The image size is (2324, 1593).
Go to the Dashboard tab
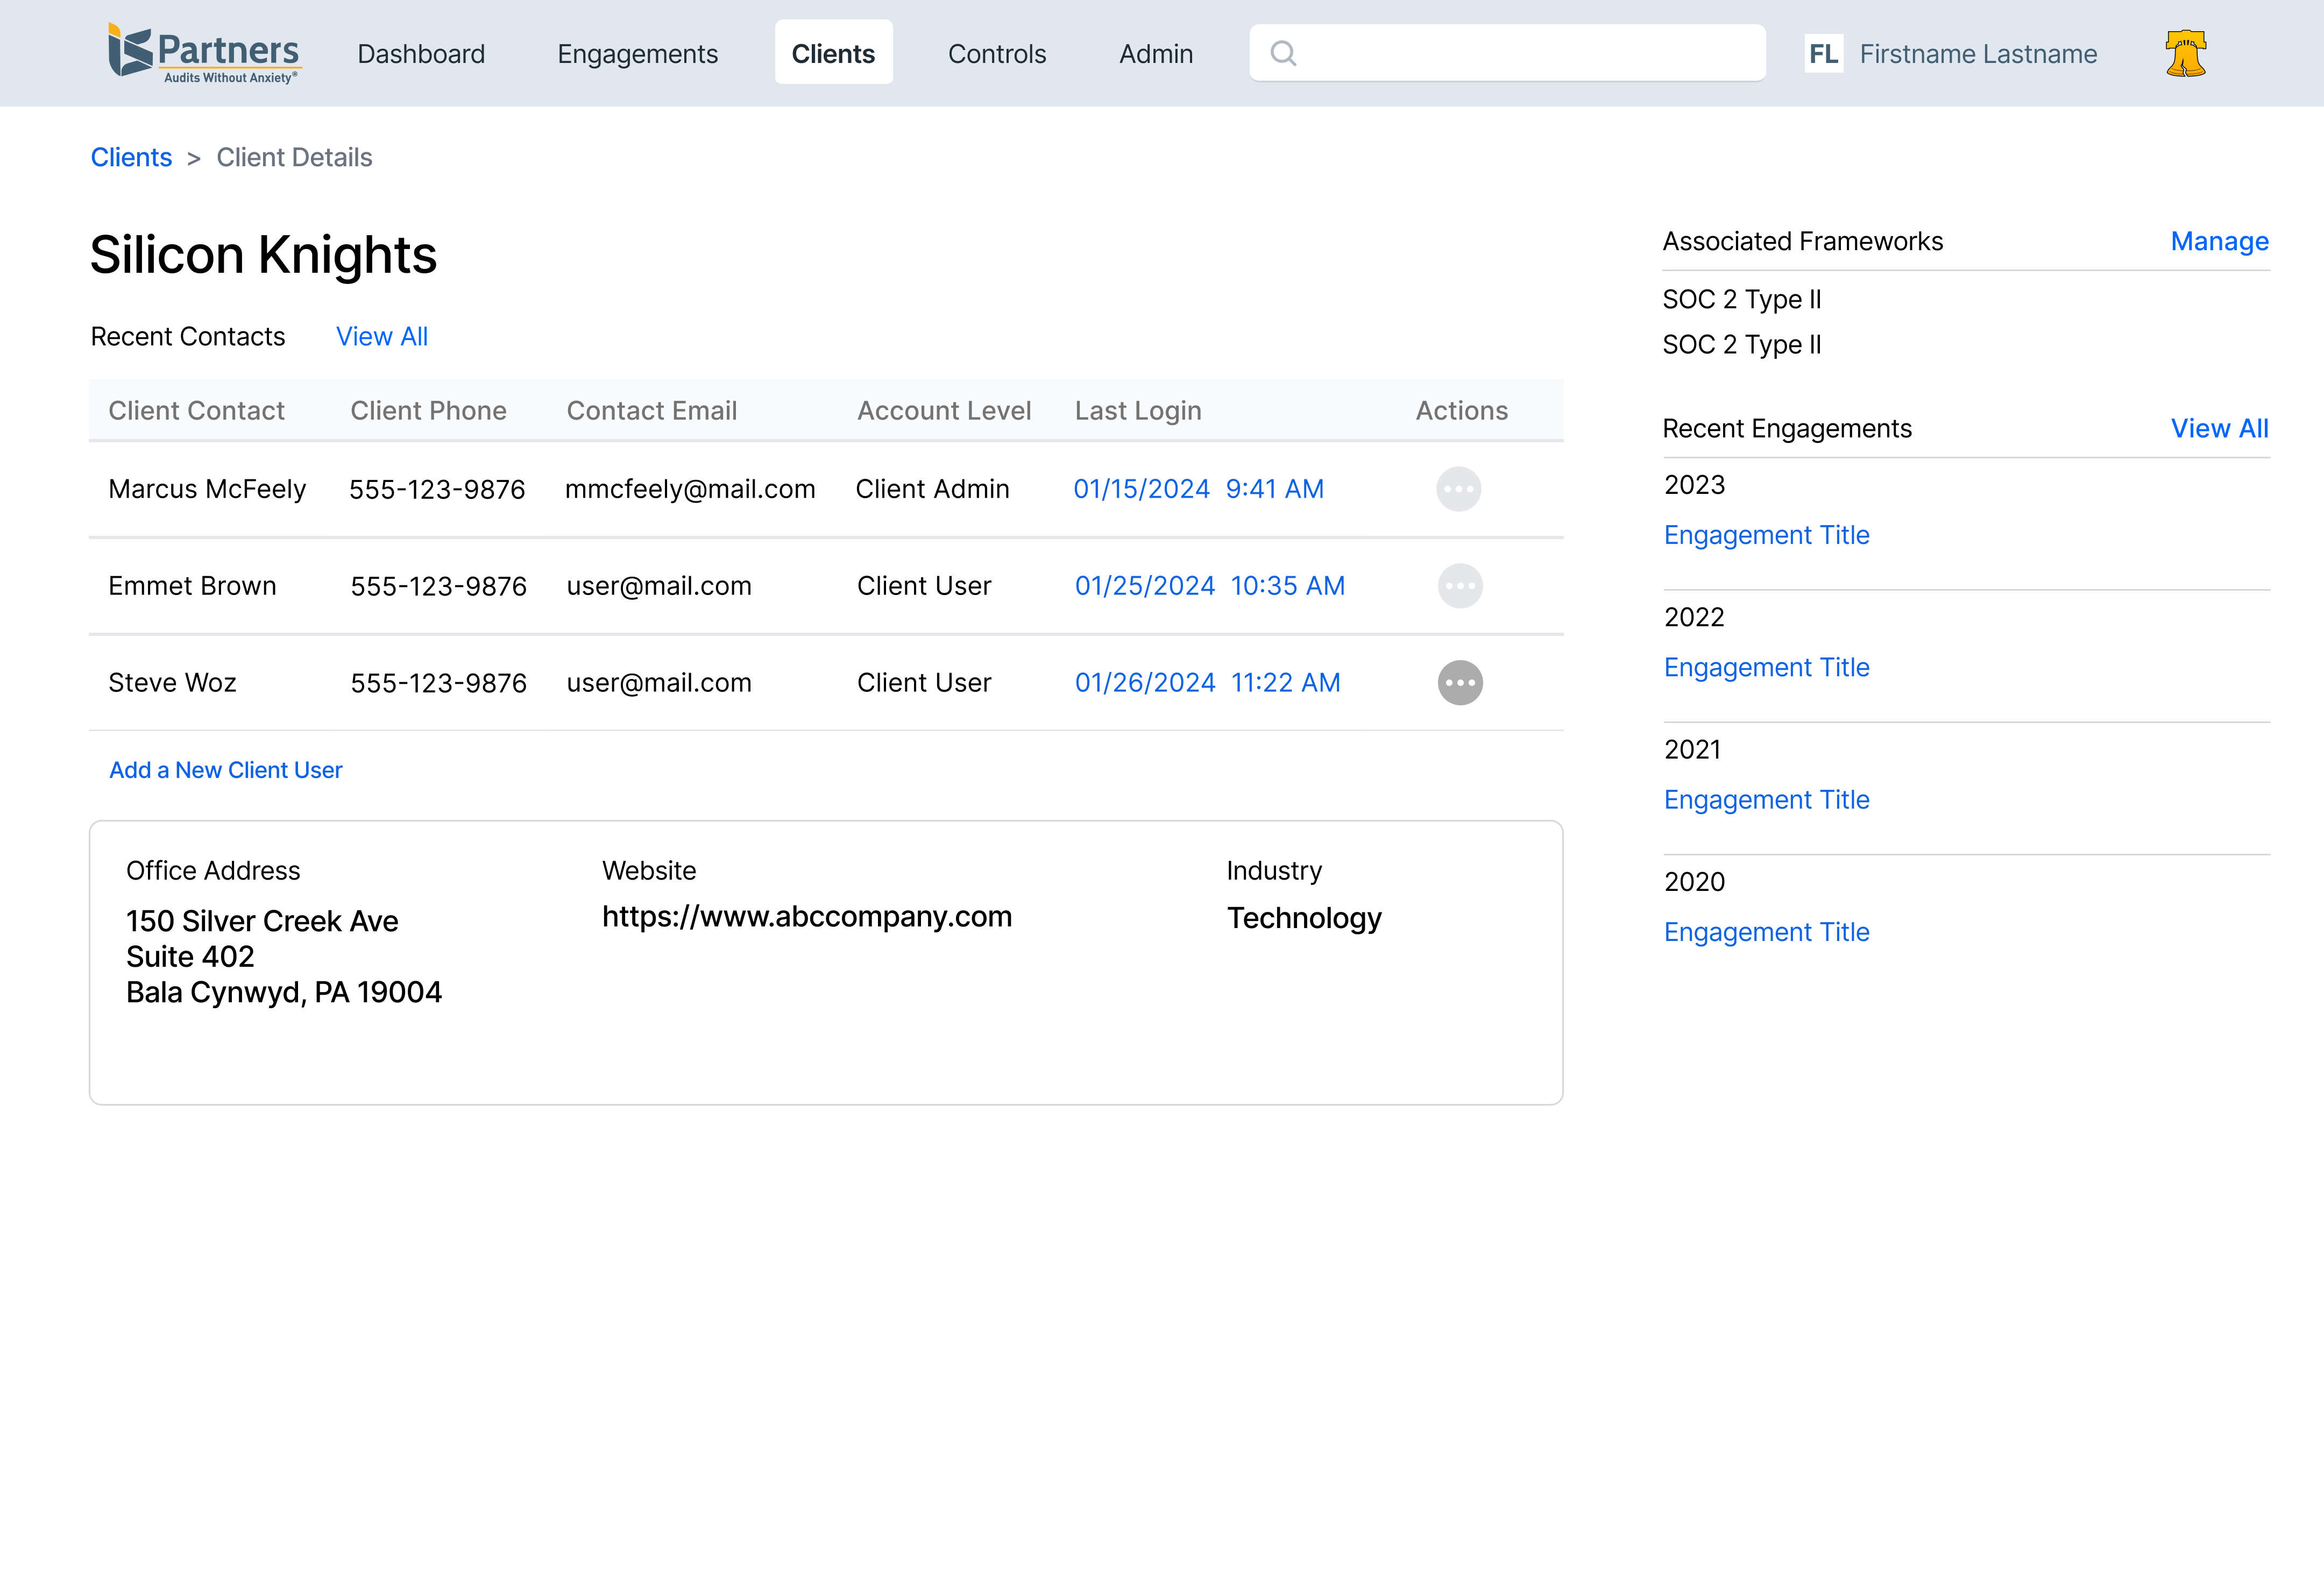(x=421, y=54)
